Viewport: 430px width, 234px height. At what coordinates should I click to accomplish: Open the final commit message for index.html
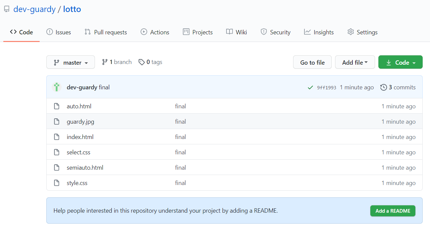coord(181,137)
